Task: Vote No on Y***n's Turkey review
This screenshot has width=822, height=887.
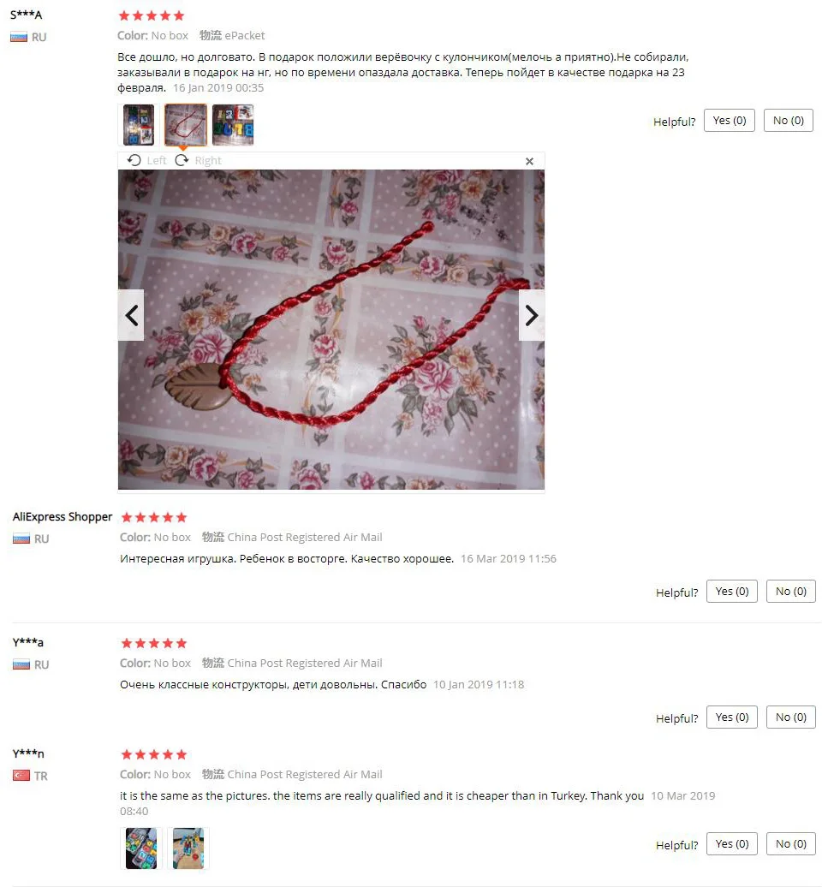Action: pos(791,844)
